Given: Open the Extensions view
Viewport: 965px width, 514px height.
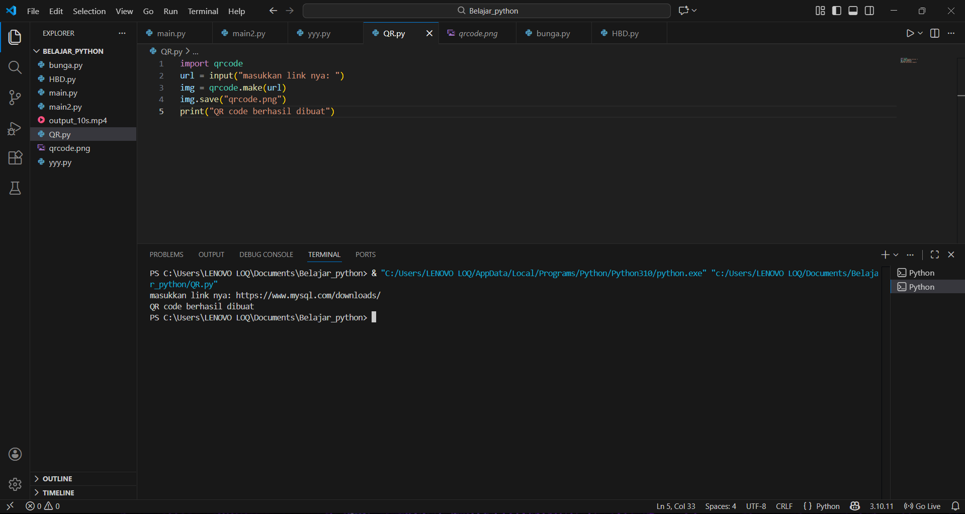Looking at the screenshot, I should [15, 158].
